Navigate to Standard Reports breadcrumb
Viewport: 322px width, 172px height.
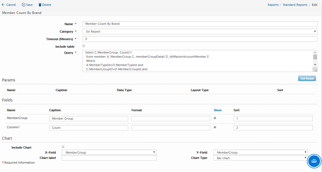click(295, 5)
